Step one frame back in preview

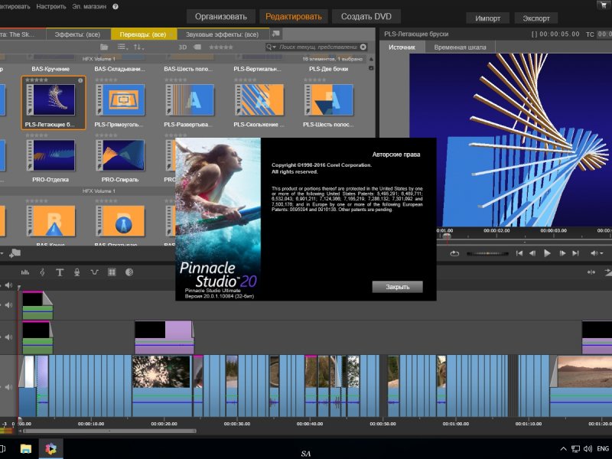(532, 253)
